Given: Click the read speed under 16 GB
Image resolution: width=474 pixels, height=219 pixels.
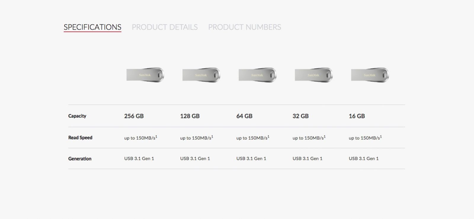Looking at the screenshot, I should point(365,138).
